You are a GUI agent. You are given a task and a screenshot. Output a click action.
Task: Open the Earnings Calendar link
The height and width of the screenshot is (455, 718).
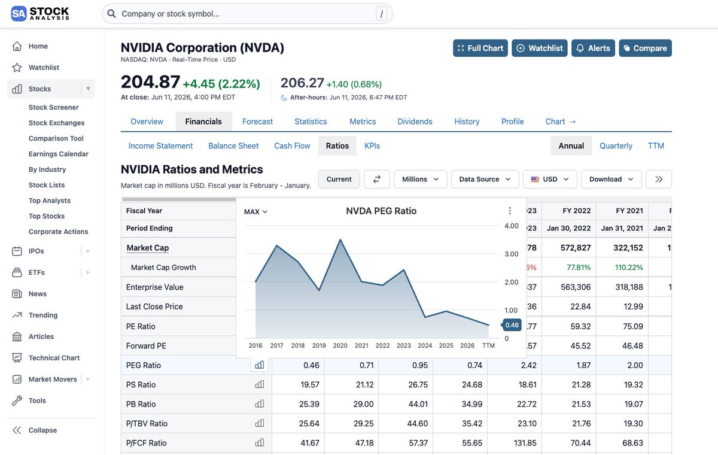pyautogui.click(x=59, y=154)
